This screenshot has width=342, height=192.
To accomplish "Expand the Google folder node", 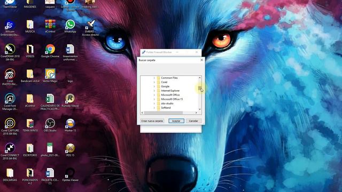I will tap(154, 86).
